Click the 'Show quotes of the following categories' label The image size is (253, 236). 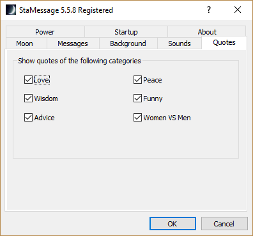coord(79,61)
